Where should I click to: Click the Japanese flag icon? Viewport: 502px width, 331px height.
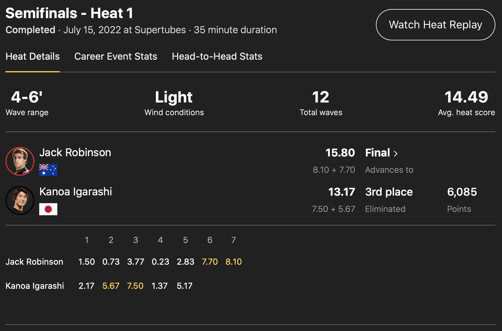click(x=48, y=209)
